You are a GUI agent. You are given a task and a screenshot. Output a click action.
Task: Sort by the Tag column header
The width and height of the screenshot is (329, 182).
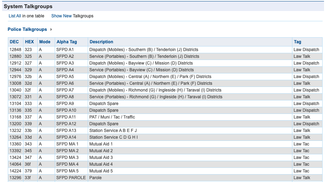pos(297,42)
